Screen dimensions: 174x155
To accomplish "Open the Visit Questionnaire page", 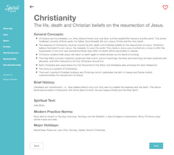I will click(11, 53).
